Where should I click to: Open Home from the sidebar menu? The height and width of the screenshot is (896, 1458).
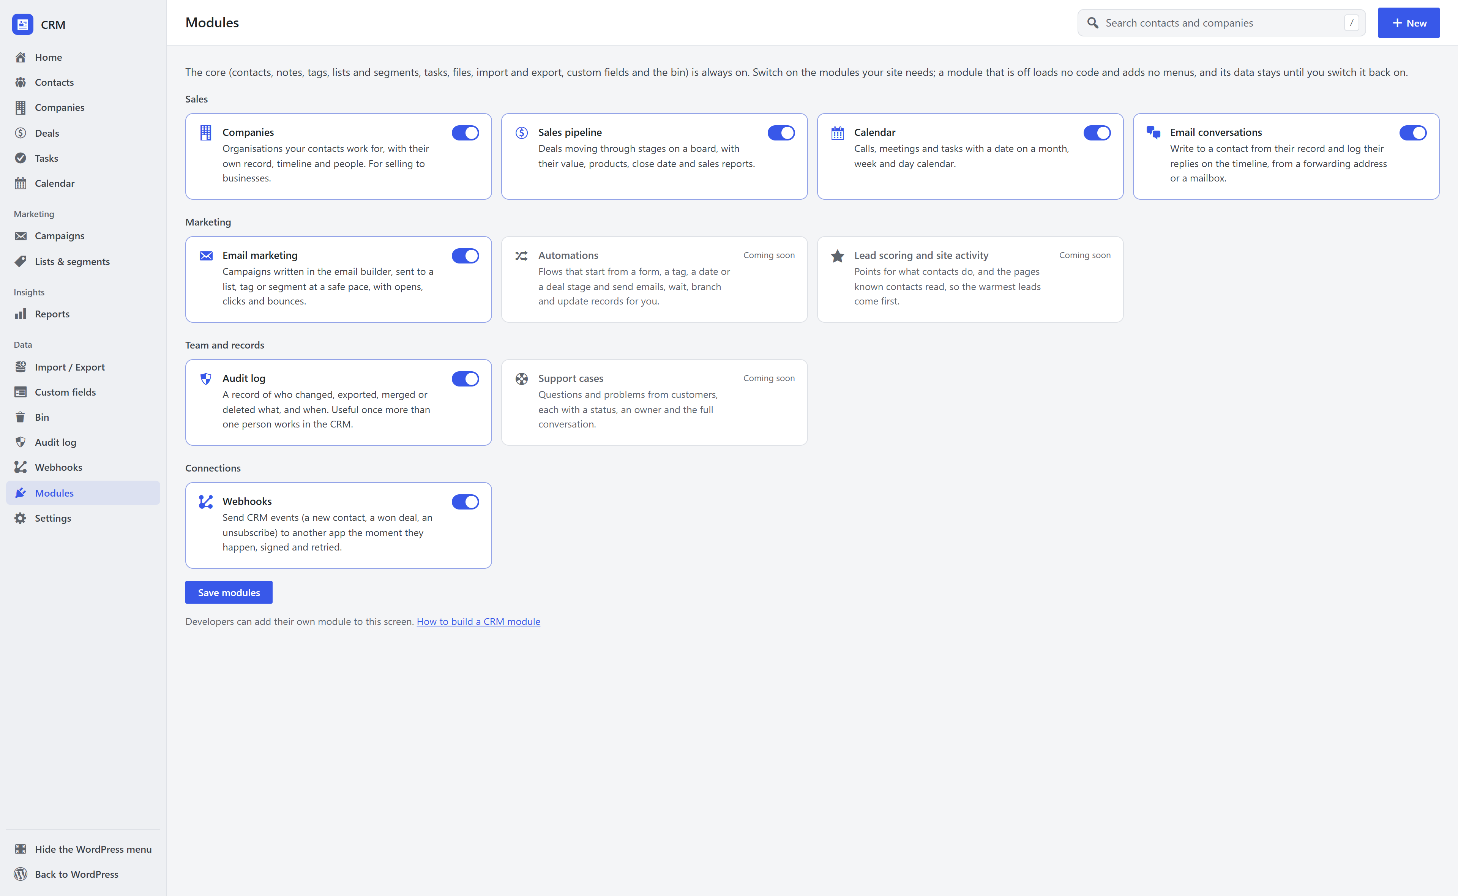tap(83, 57)
